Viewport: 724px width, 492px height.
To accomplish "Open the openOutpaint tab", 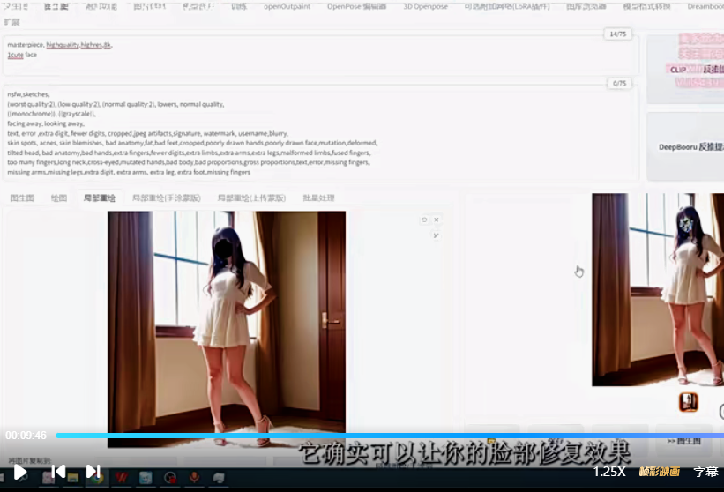I will click(287, 6).
